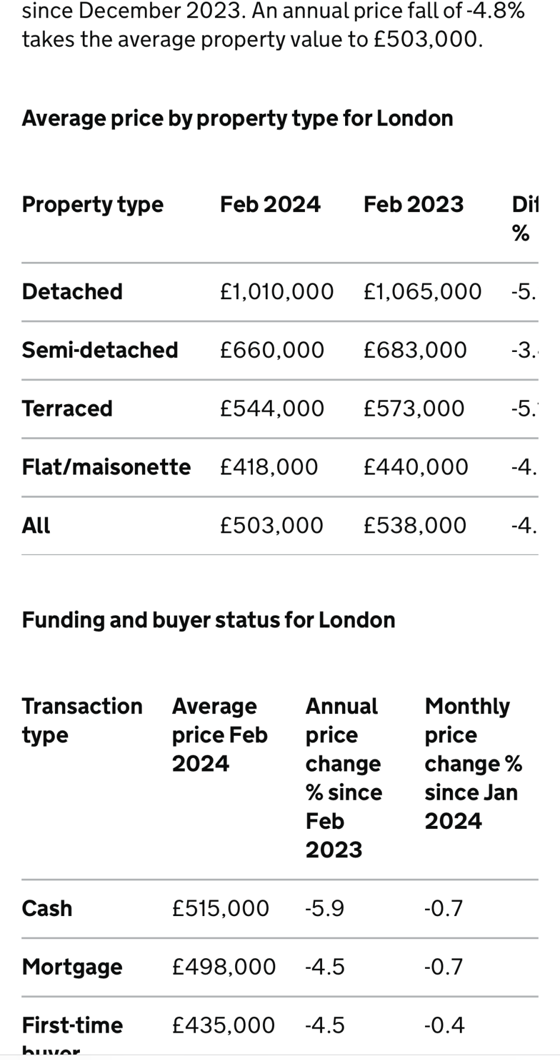Screen dimensions: 560x1060
Task: Click the £1,010,000 Detached price cell
Action: coord(276,292)
